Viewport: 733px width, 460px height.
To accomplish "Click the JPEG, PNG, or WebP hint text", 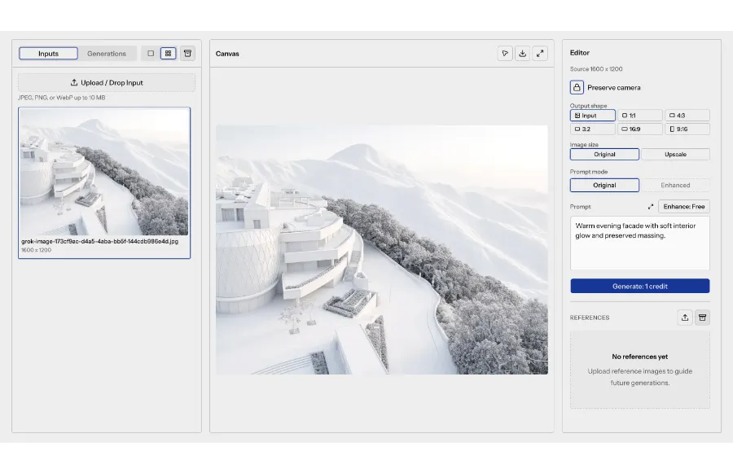I will [x=62, y=98].
